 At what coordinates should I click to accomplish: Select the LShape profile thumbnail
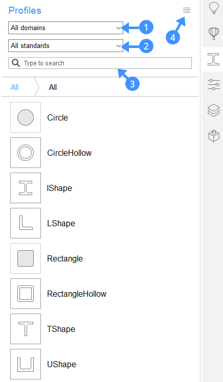click(26, 223)
